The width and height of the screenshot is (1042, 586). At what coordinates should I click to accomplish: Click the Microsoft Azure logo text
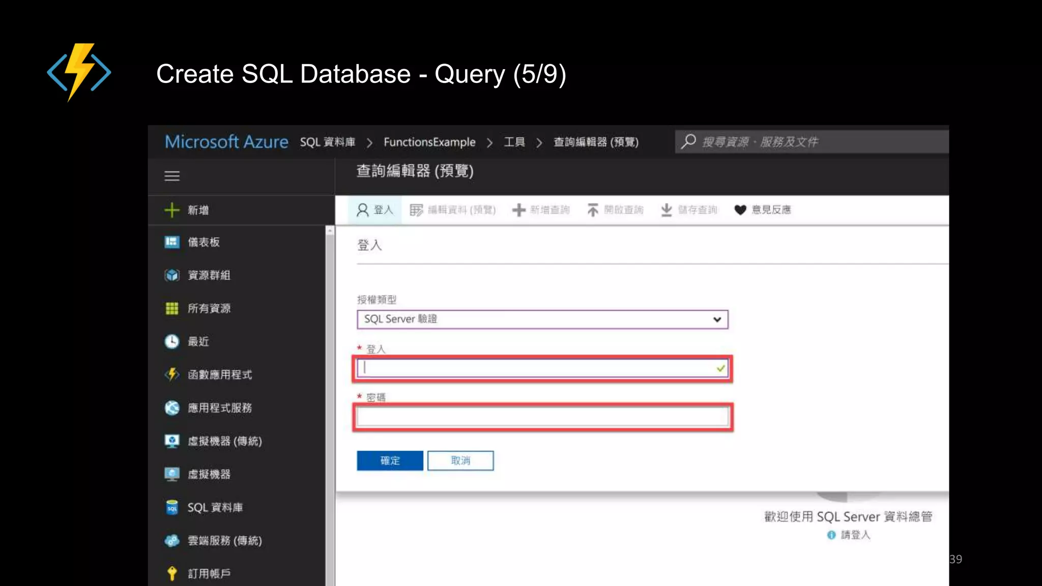point(226,141)
